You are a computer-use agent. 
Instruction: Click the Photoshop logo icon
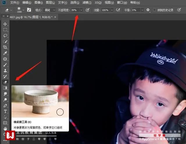click(x=4, y=3)
